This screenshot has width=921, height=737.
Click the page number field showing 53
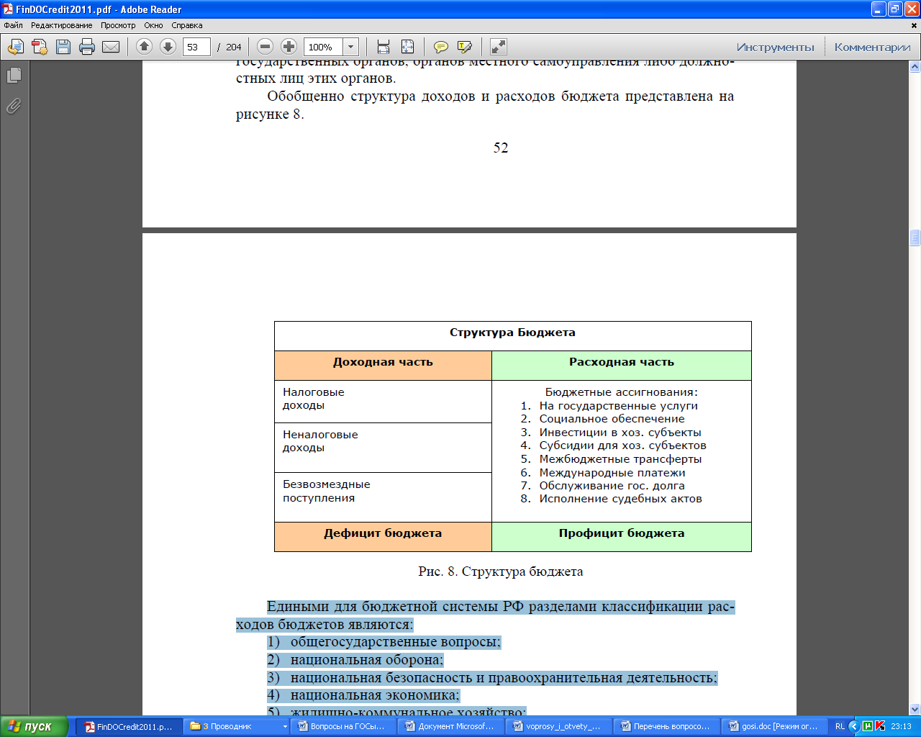pyautogui.click(x=196, y=47)
